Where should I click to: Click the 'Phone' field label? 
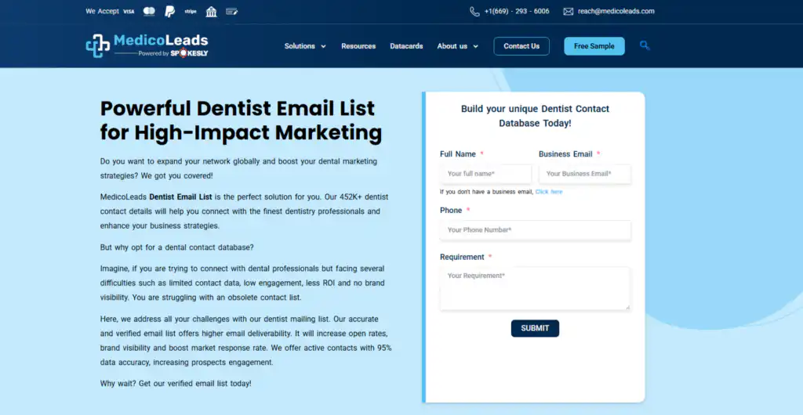point(451,211)
